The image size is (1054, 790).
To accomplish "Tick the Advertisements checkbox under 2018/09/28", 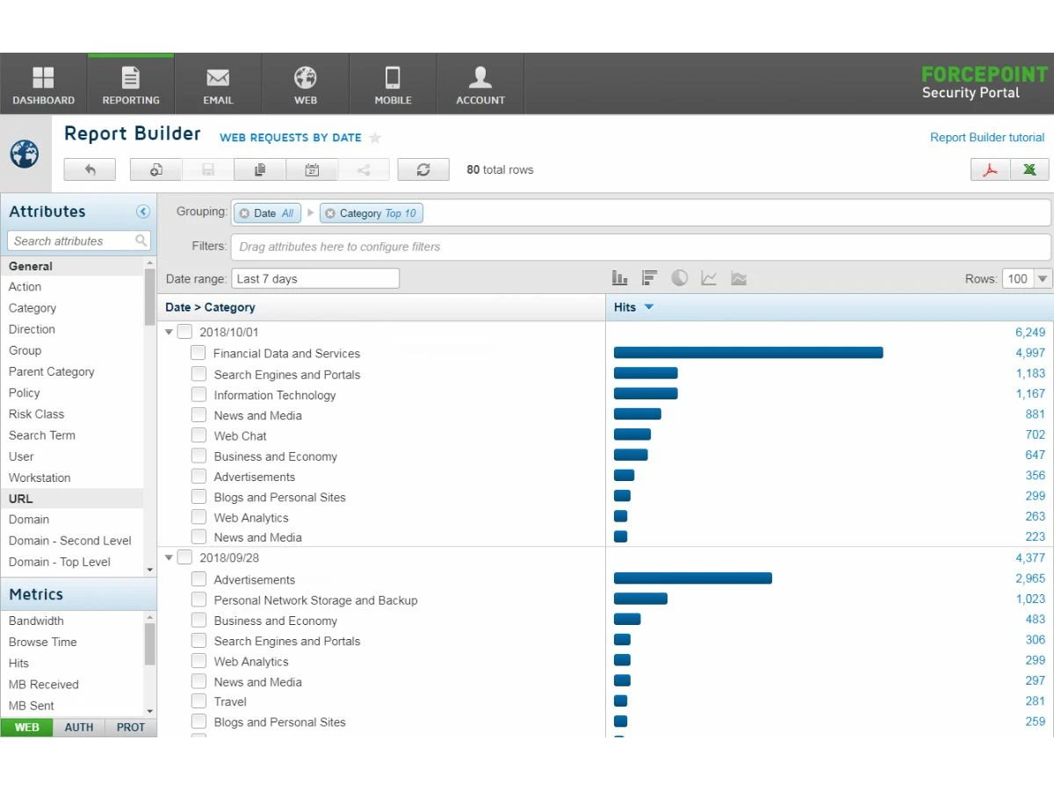I will (x=199, y=579).
